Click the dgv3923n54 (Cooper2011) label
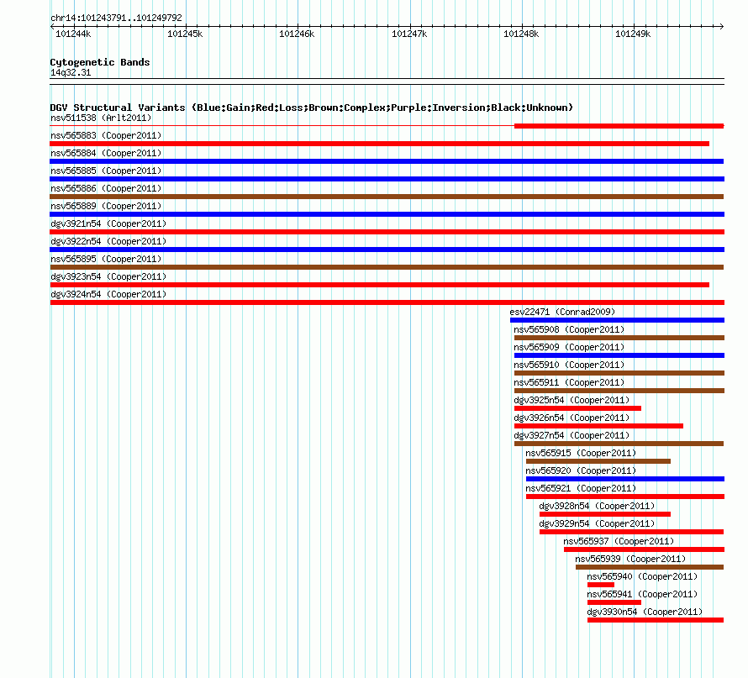Image resolution: width=748 pixels, height=678 pixels. (108, 276)
